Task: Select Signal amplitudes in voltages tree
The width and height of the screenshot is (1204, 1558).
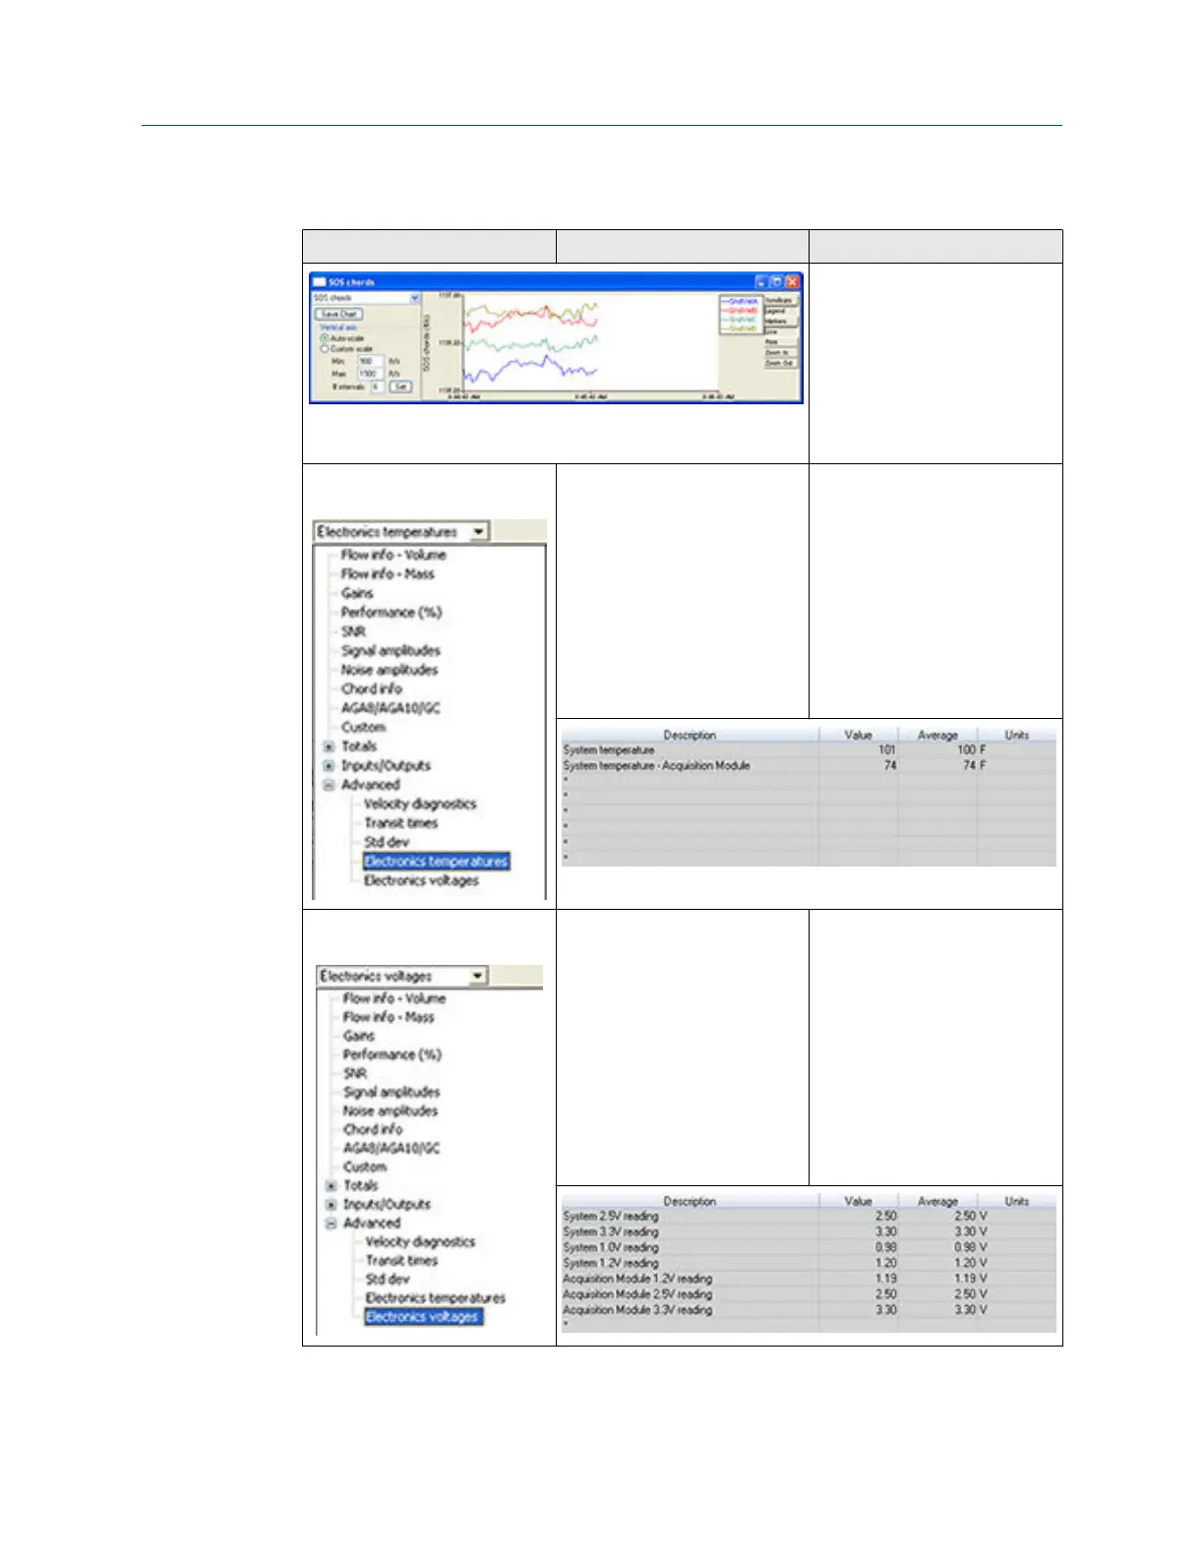Action: 391,1092
